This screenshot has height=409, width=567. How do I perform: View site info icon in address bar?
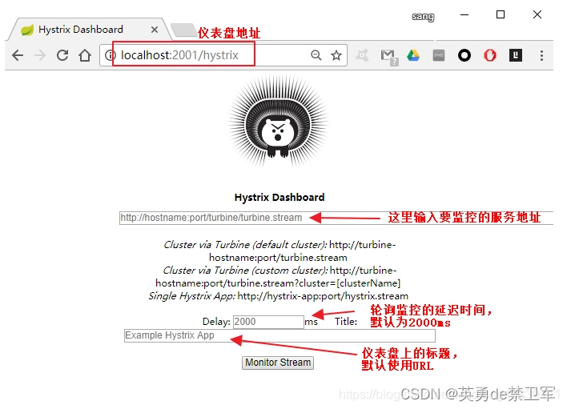coord(110,55)
